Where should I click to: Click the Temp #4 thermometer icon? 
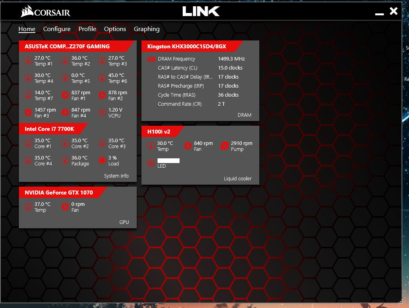click(28, 78)
